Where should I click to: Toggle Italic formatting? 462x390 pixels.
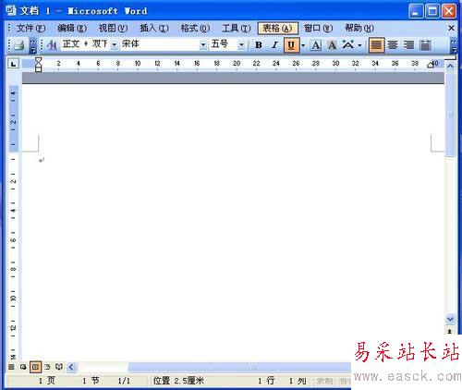tap(274, 45)
